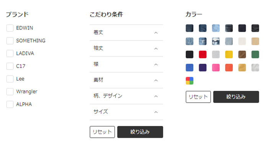Toggle the サイズ accordion chevron
This screenshot has height=145, width=268.
[156, 112]
